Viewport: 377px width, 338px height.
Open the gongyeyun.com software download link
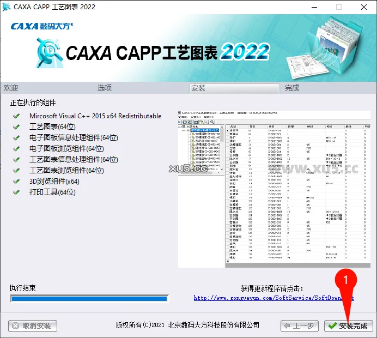click(x=273, y=298)
